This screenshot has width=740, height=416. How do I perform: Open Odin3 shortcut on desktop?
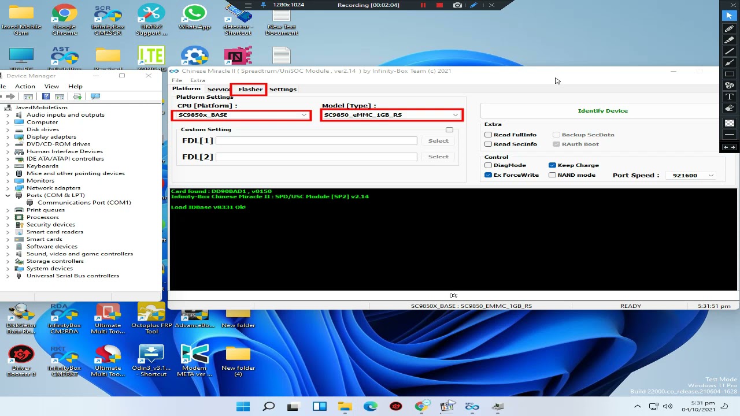[x=151, y=361]
